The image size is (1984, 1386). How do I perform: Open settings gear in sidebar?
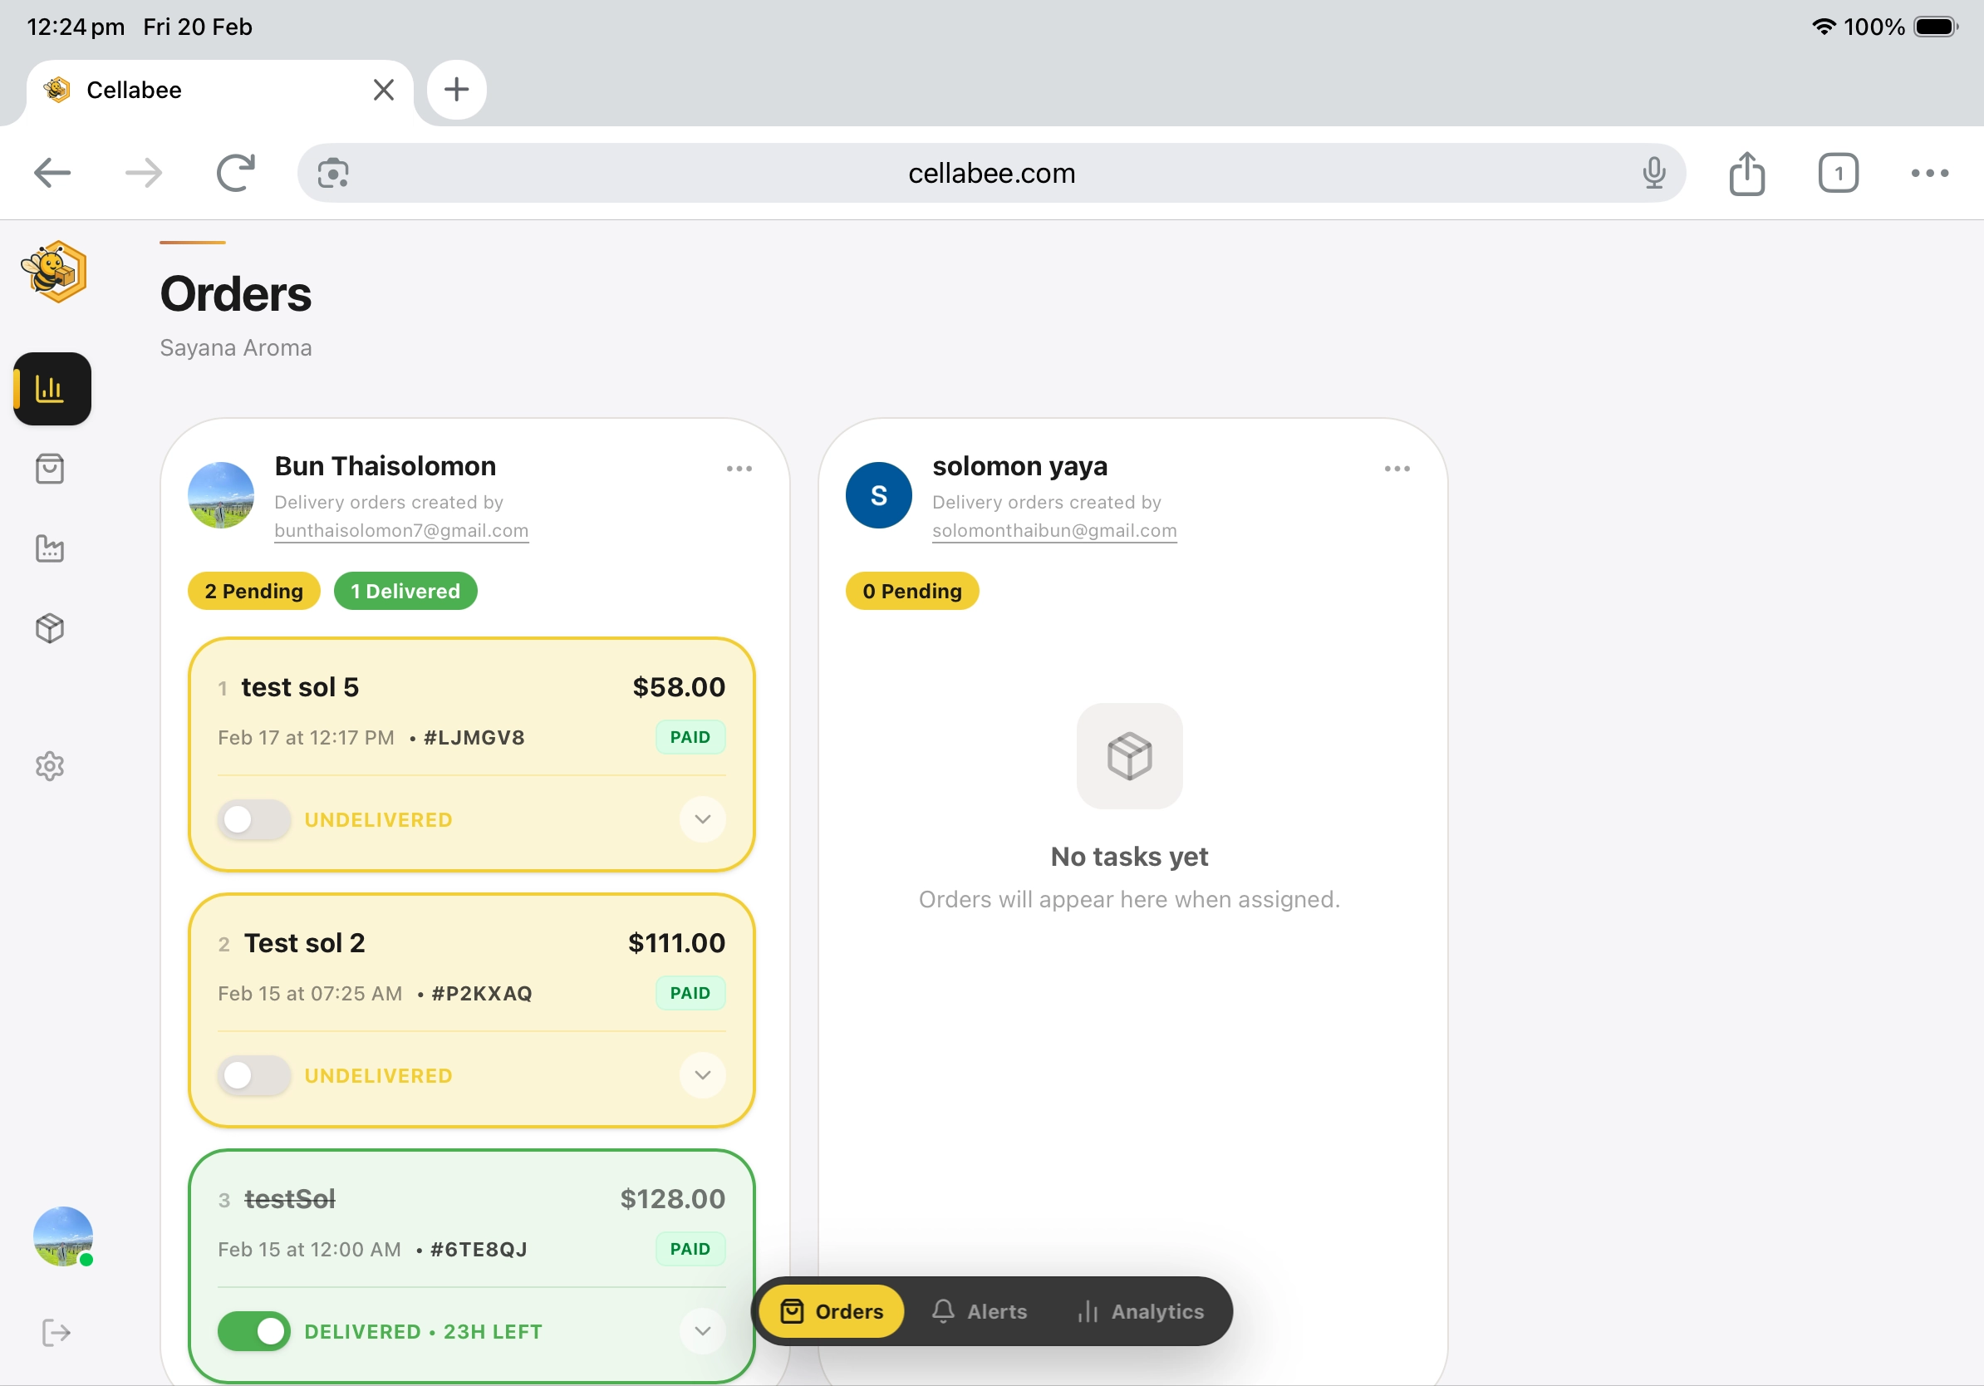click(50, 765)
